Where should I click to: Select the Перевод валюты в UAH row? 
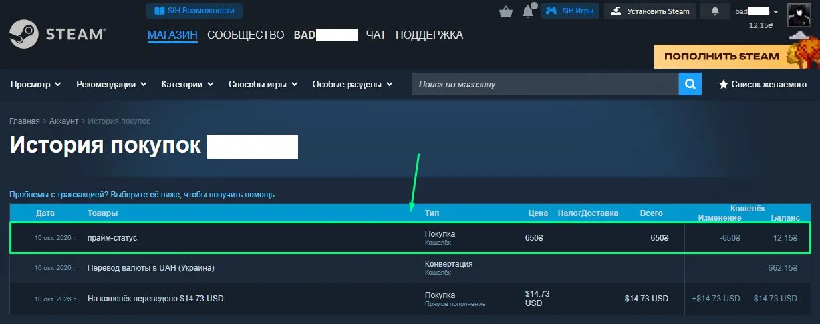[410, 268]
